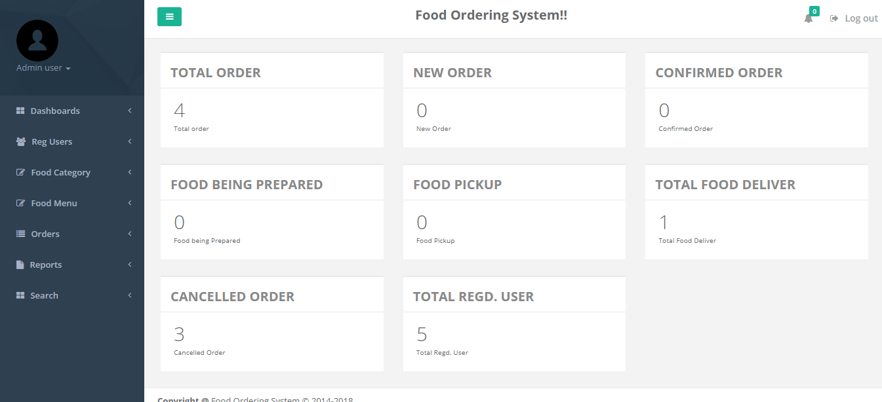Click the green hamburger menu toggle
Screen dimensions: 882x402
point(169,16)
